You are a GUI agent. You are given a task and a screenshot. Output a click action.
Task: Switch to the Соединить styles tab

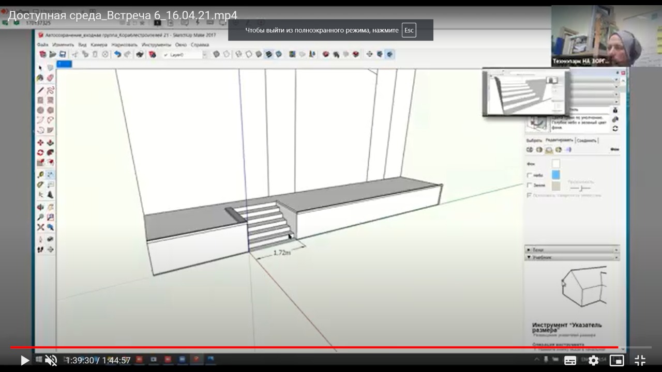[586, 141]
